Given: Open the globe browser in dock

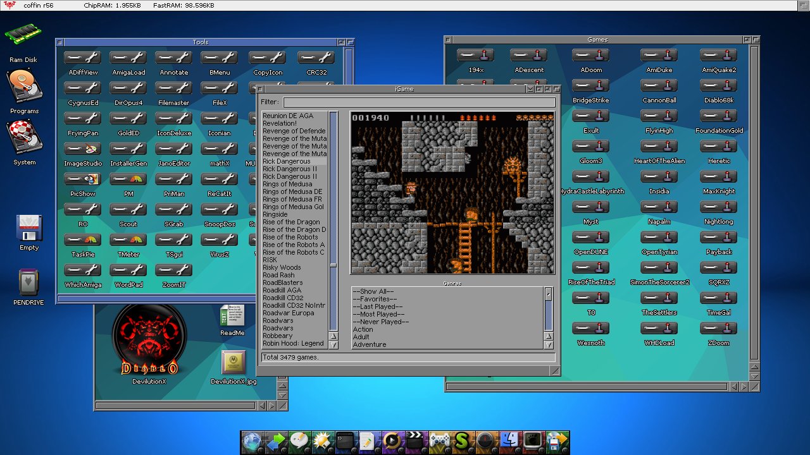Looking at the screenshot, I should [252, 440].
